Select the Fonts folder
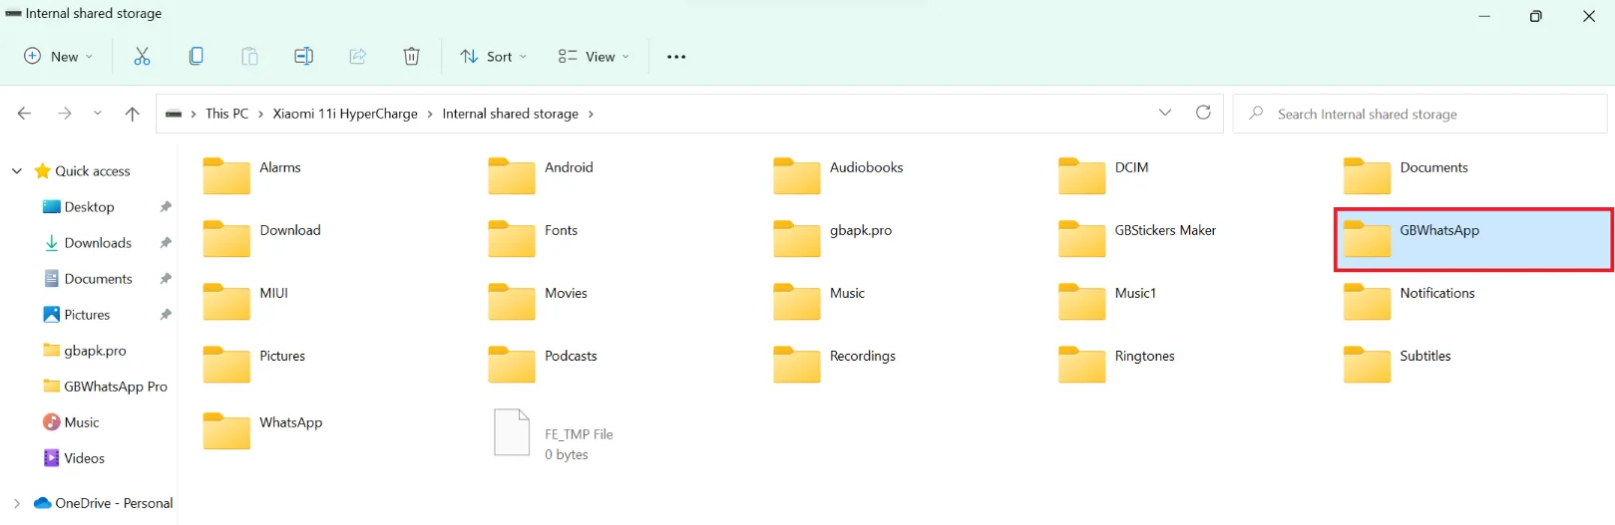The height and width of the screenshot is (525, 1615). click(x=533, y=239)
